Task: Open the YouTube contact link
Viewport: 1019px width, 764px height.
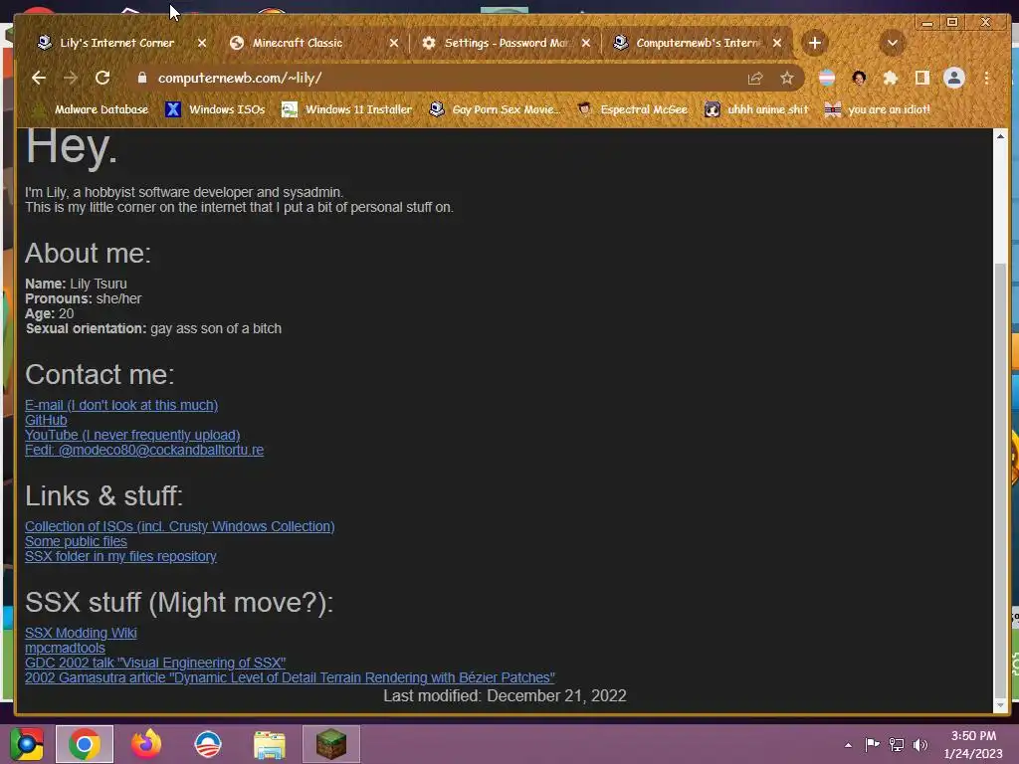Action: 132,435
